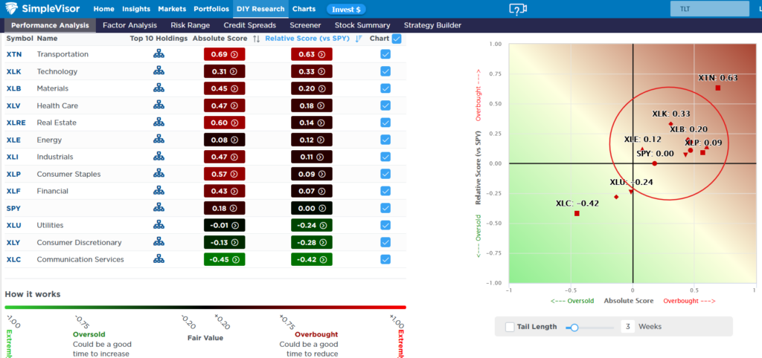Click the SimpleVisor eagle logo
The image size is (762, 358).
pyautogui.click(x=12, y=8)
